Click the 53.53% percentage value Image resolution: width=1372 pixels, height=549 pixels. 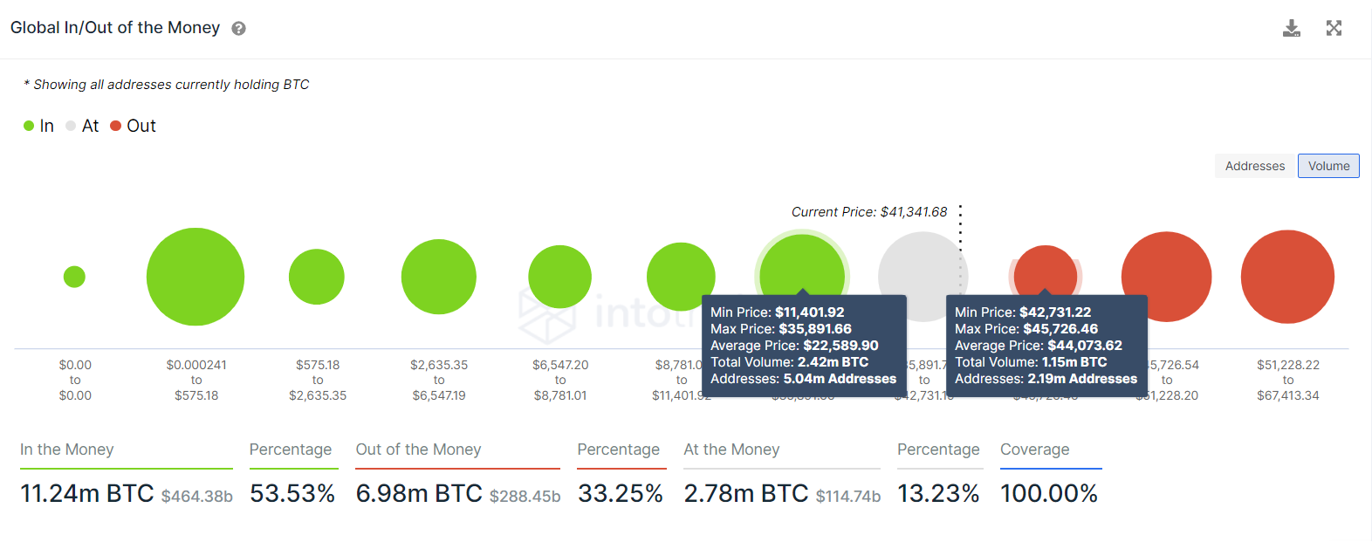coord(294,493)
